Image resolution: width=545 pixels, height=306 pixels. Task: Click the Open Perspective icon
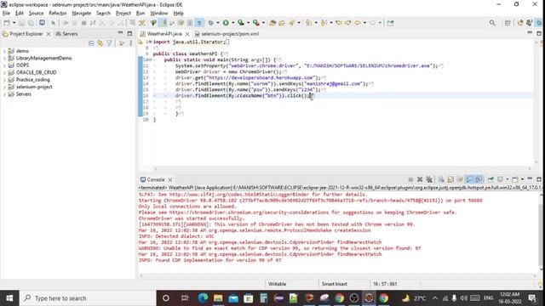[x=508, y=23]
